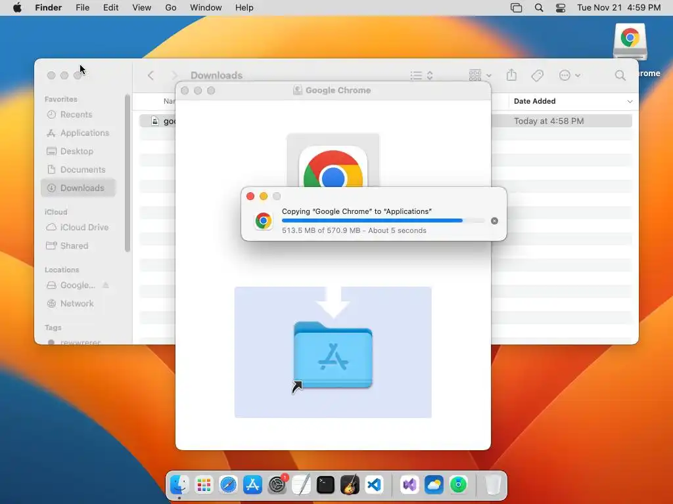This screenshot has width=673, height=504.
Task: Click the date and time in menu bar
Action: point(618,8)
